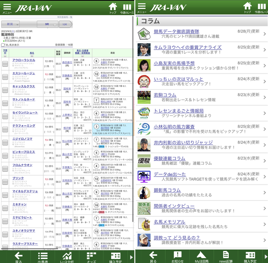Viewport: 268px width, 263px height.
Task: Open column link 小林弘明の風力審査
Action: [x=174, y=127]
